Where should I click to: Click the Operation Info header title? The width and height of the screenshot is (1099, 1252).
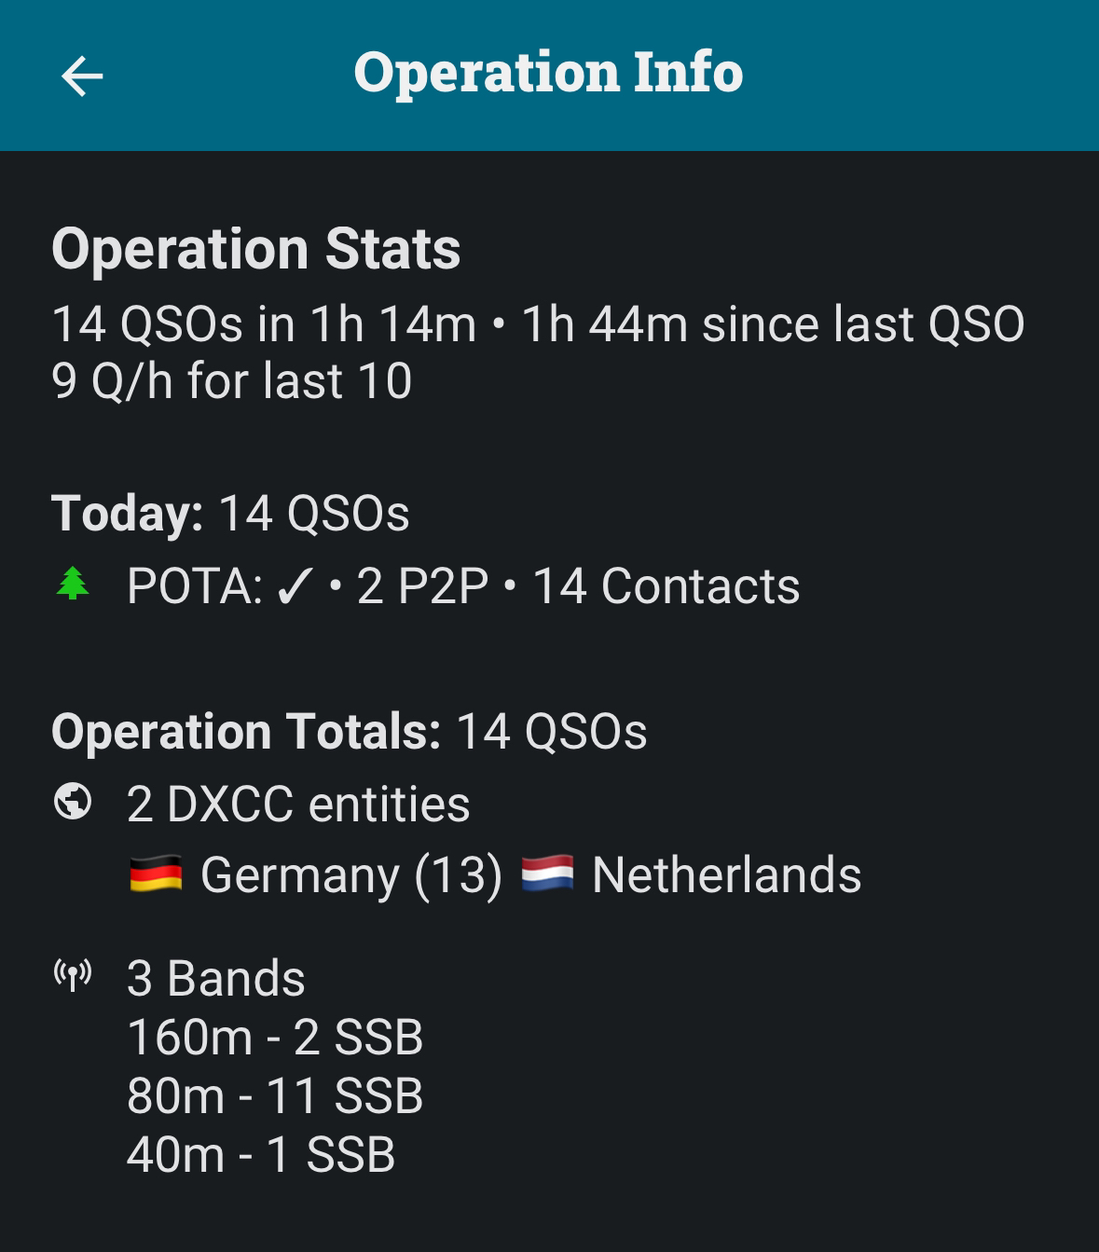tap(548, 73)
